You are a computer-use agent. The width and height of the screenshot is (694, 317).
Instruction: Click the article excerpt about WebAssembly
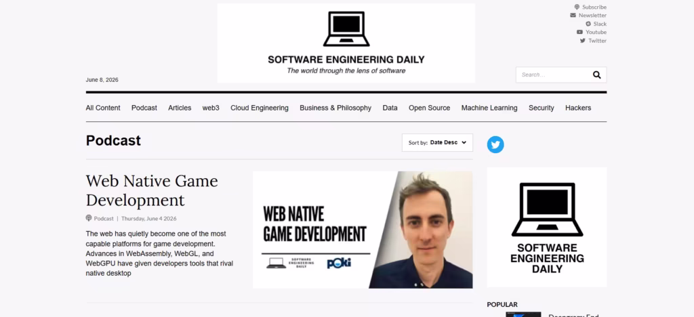pyautogui.click(x=159, y=253)
